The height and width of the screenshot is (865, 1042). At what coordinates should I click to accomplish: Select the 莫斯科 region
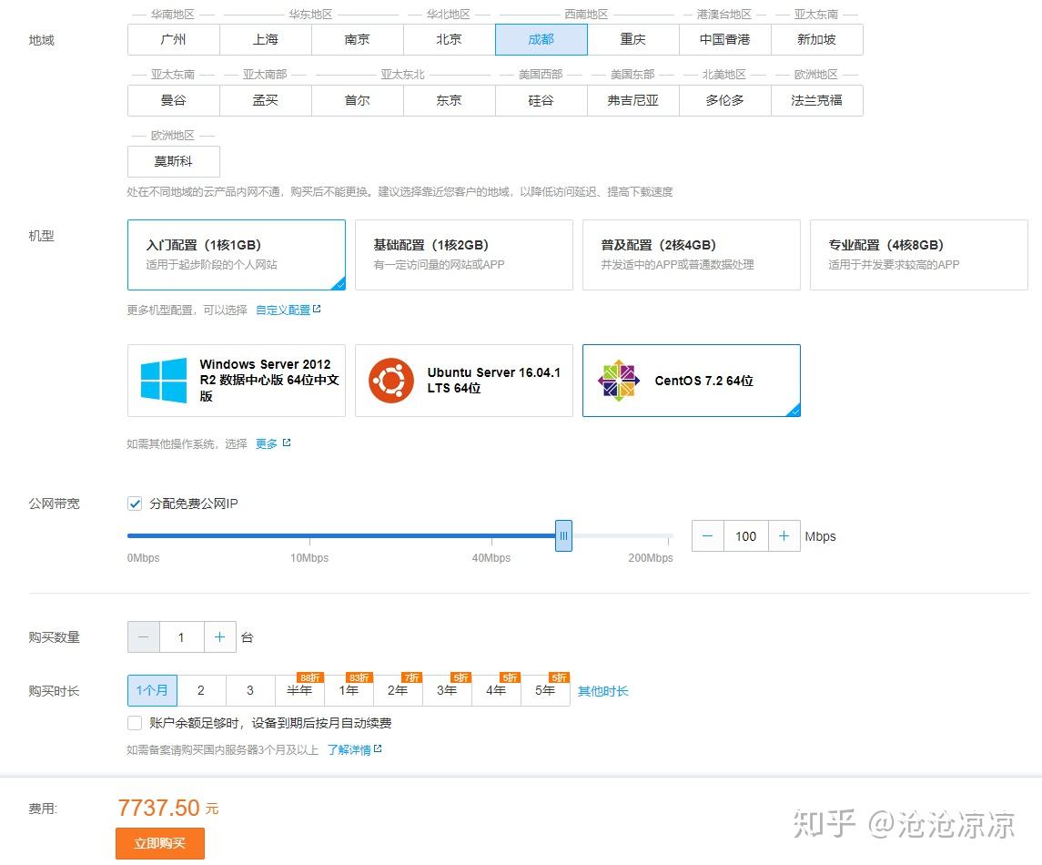173,161
